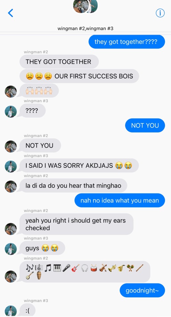Open the 'wingman #2,wingman #3' group title
171x317 pixels.
tap(85, 28)
